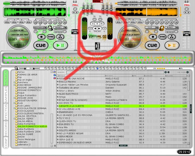Select the S mode in the center selector
The width and height of the screenshot is (195, 156).
point(93,24)
